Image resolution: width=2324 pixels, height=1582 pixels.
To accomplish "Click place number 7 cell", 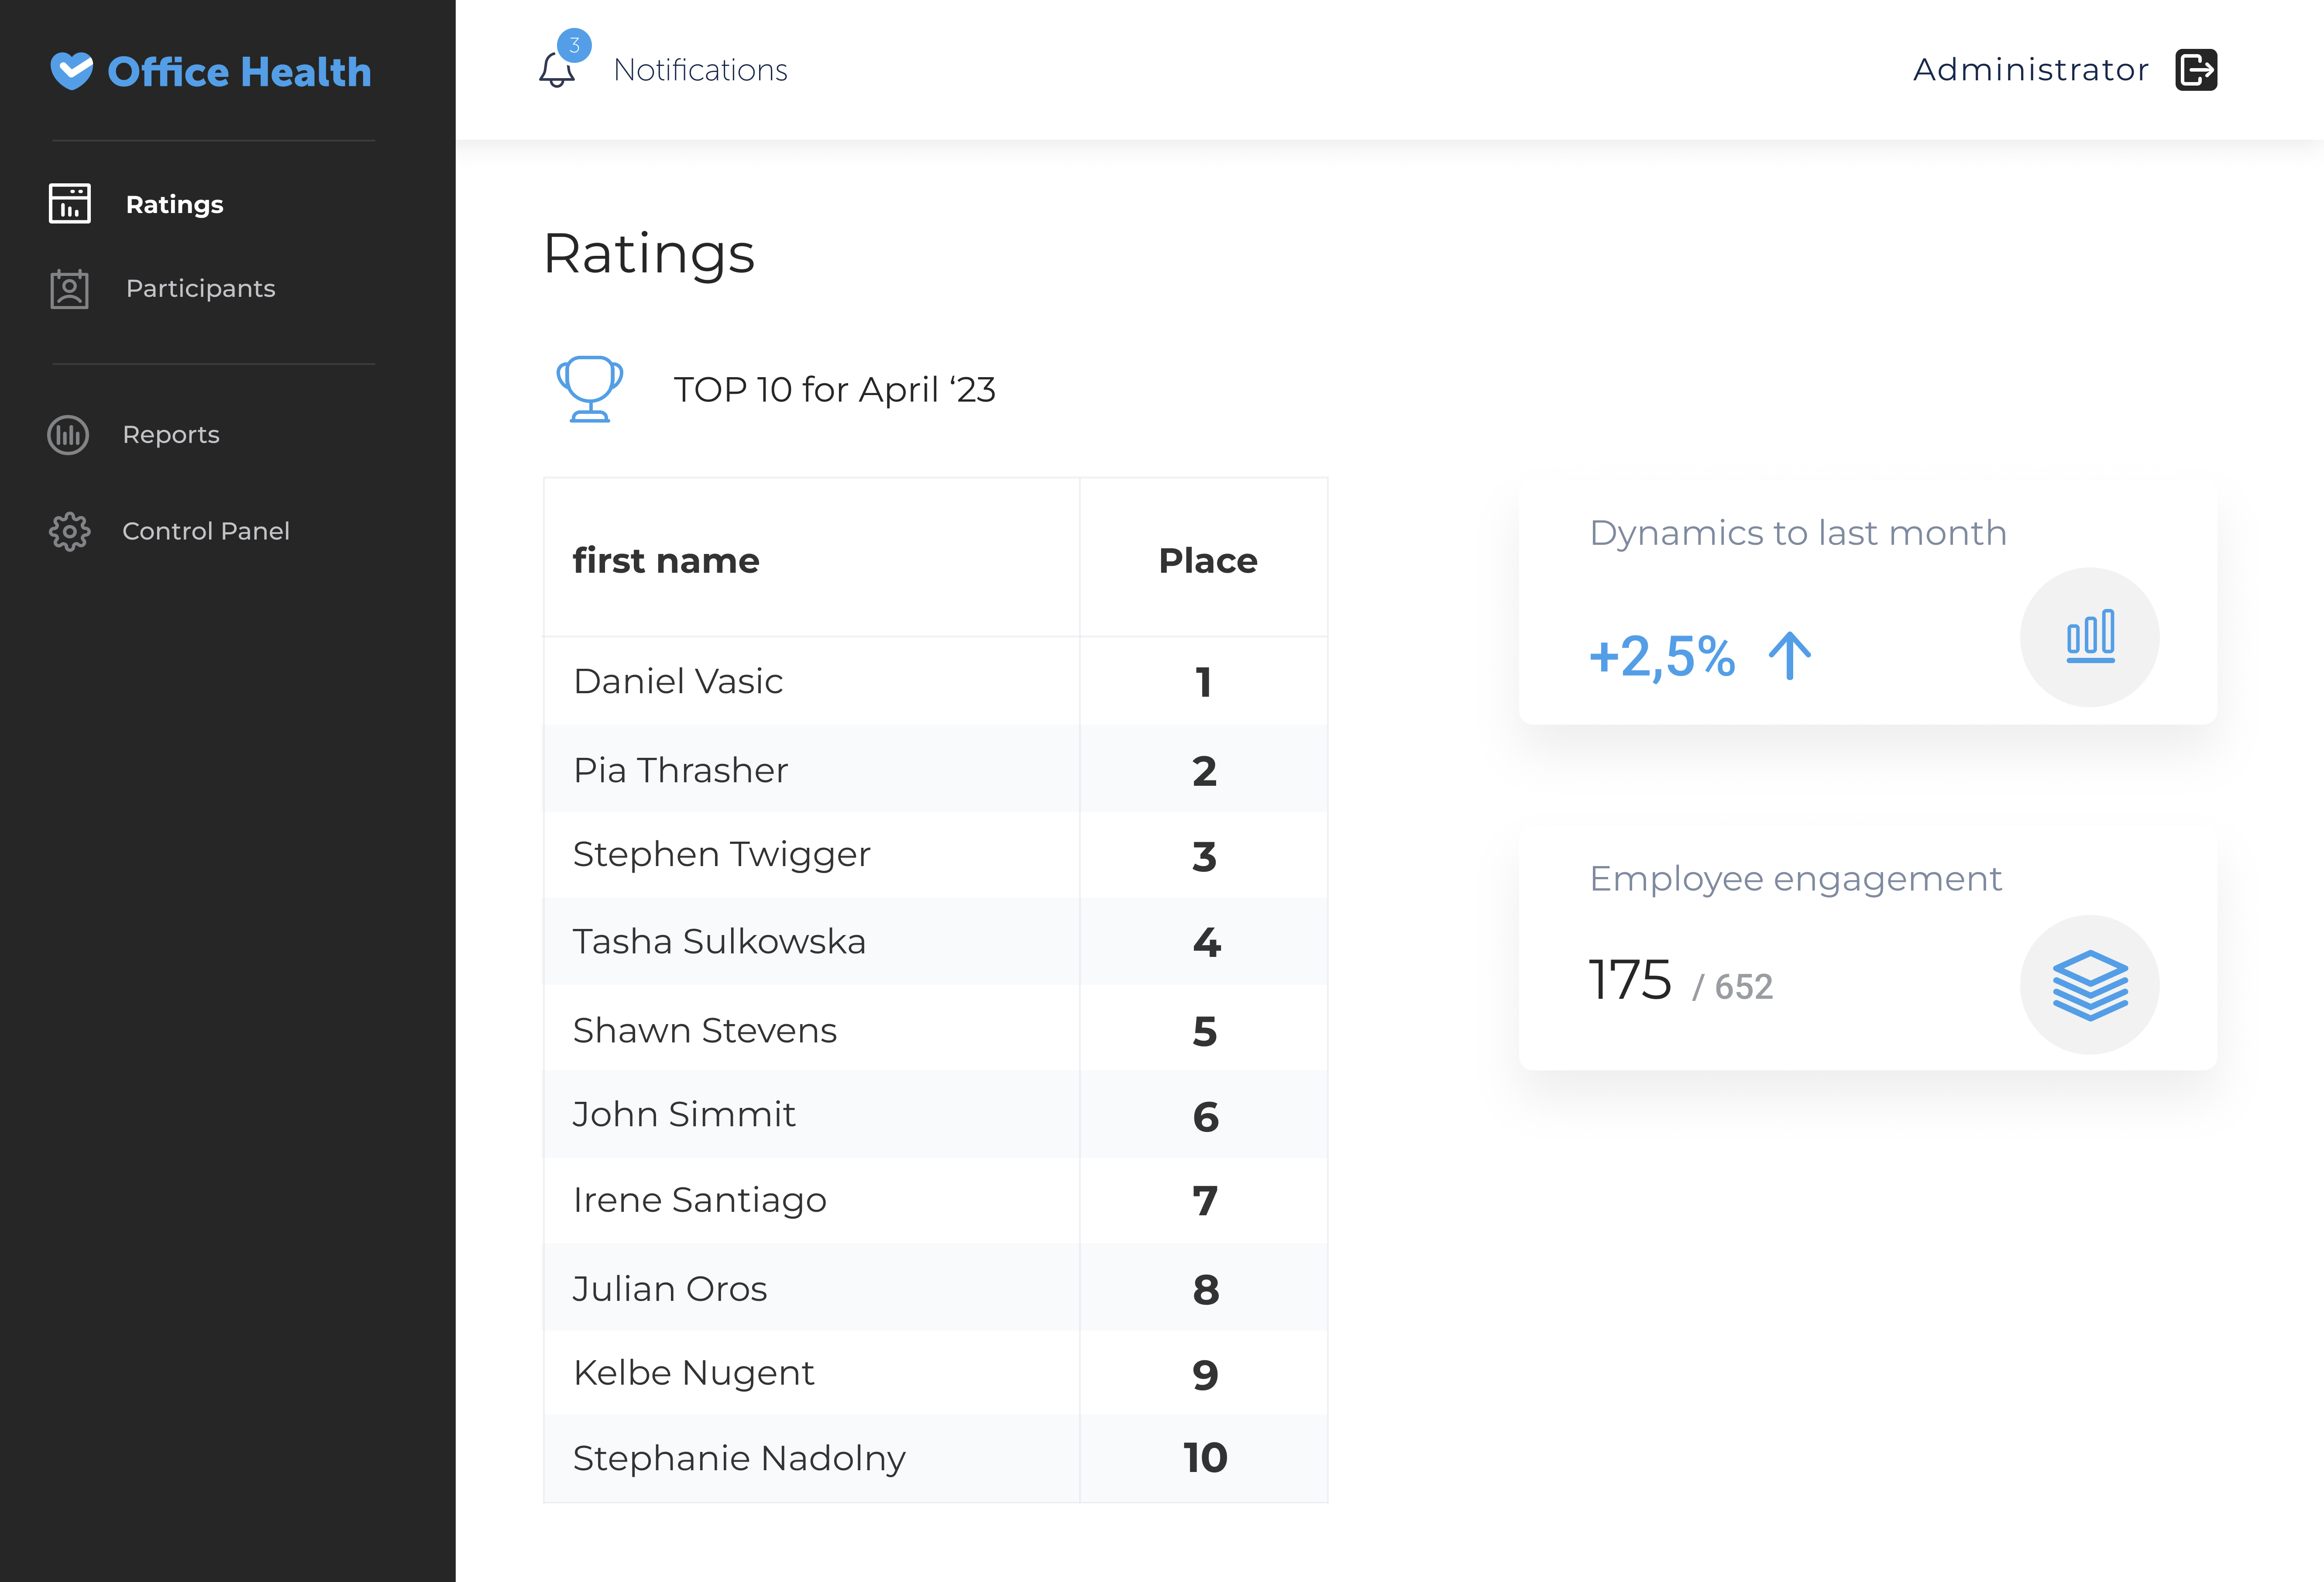I will tap(1204, 1201).
